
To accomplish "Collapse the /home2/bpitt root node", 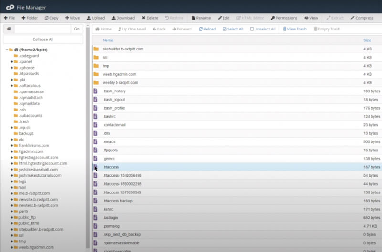I will [x=7, y=50].
